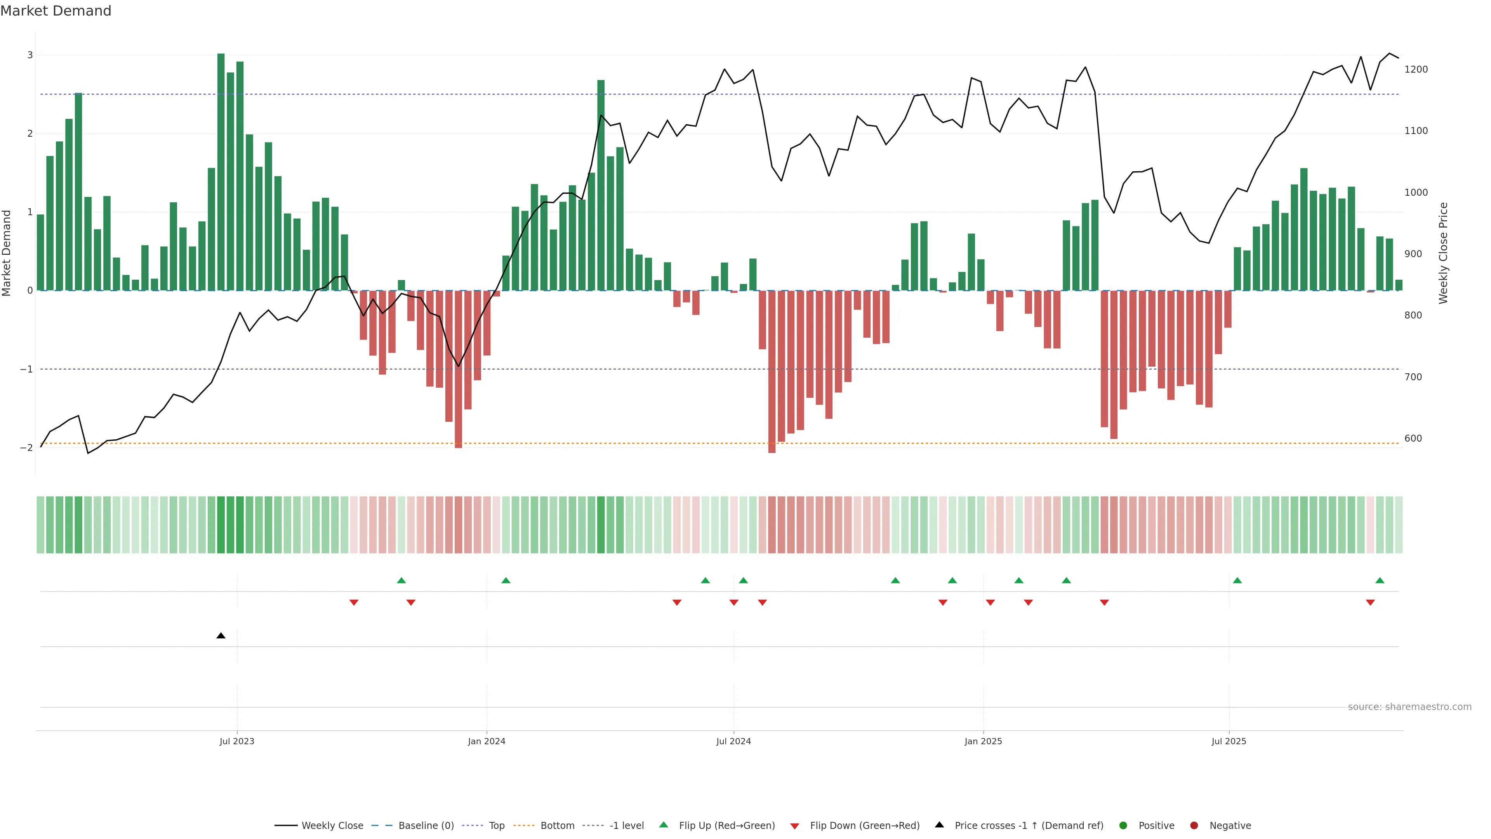
Task: Click black triangle icon in legend
Action: coord(939,825)
